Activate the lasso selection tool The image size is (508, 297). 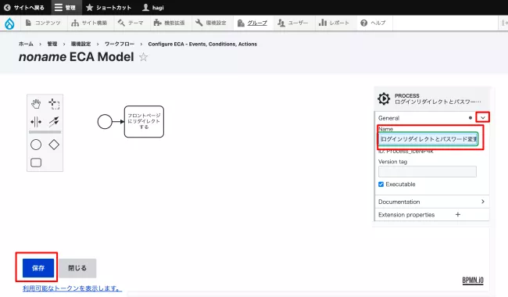click(54, 104)
